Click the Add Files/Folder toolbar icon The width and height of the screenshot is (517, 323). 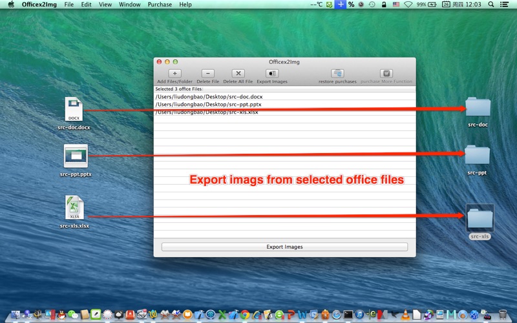point(174,74)
